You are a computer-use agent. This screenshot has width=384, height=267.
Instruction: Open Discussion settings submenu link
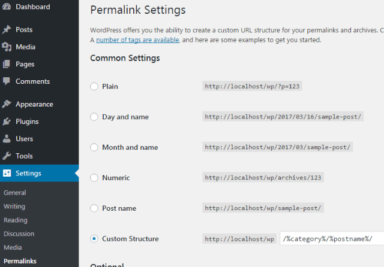pyautogui.click(x=19, y=234)
